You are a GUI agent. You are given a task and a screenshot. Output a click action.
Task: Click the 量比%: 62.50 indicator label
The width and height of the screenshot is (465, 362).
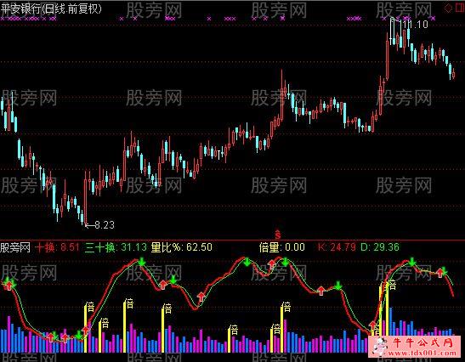[x=181, y=247]
